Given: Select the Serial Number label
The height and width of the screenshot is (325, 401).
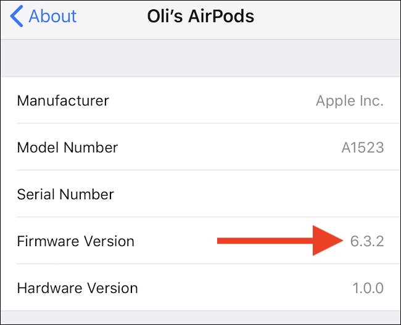Looking at the screenshot, I should [65, 194].
